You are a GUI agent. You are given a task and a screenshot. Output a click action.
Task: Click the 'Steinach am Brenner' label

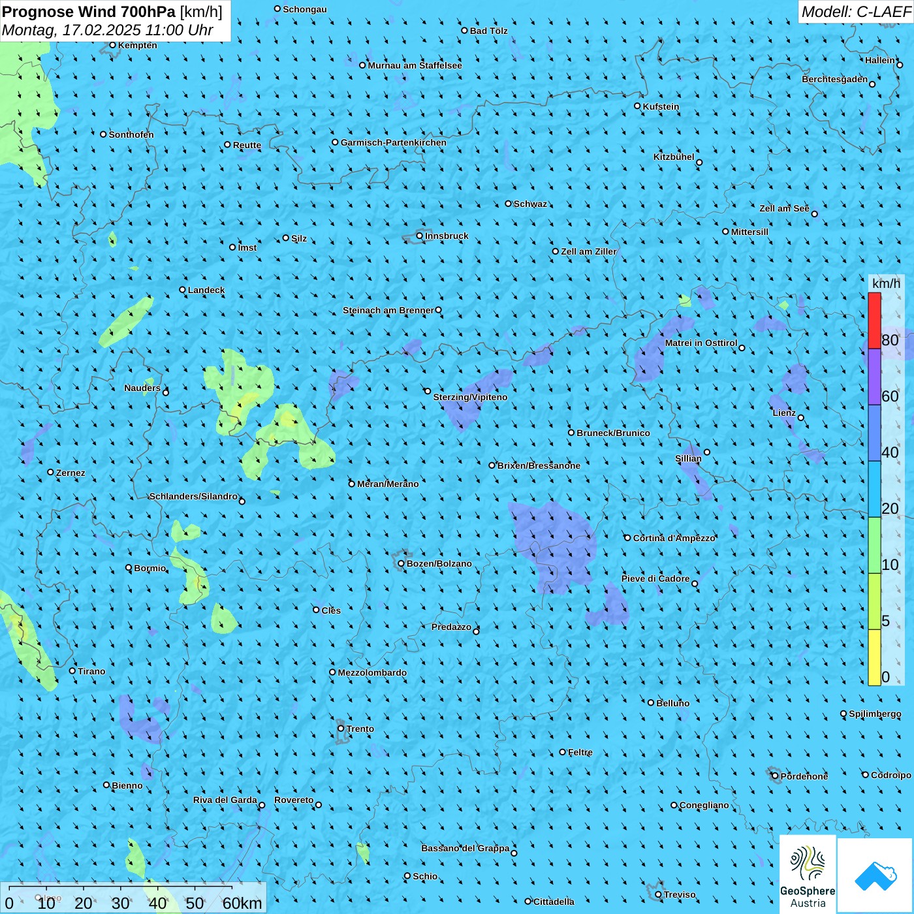click(388, 310)
